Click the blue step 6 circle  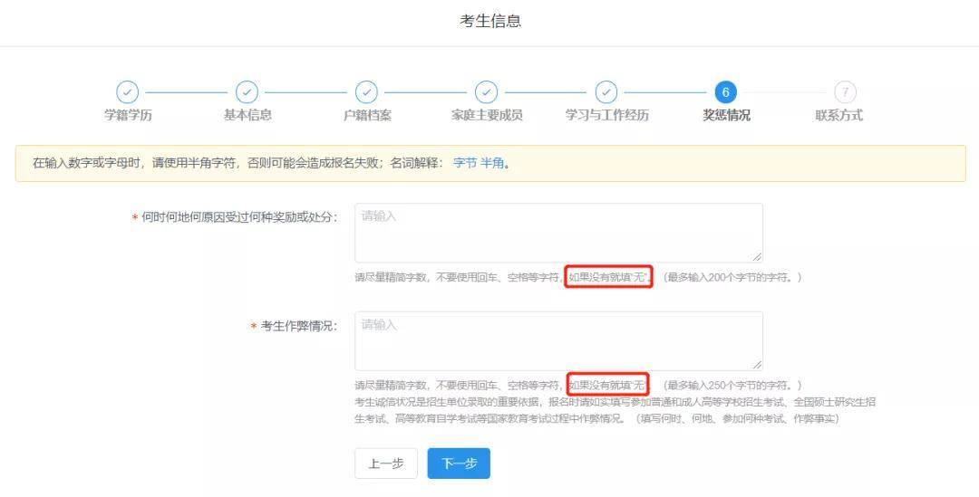tap(725, 92)
